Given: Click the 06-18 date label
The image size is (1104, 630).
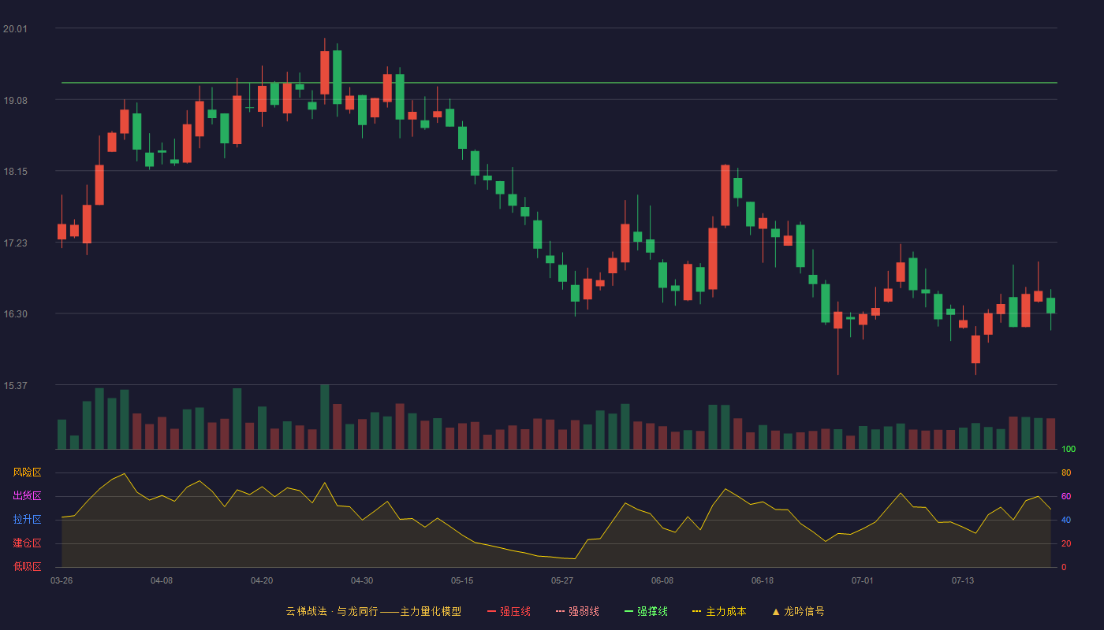Looking at the screenshot, I should point(763,580).
